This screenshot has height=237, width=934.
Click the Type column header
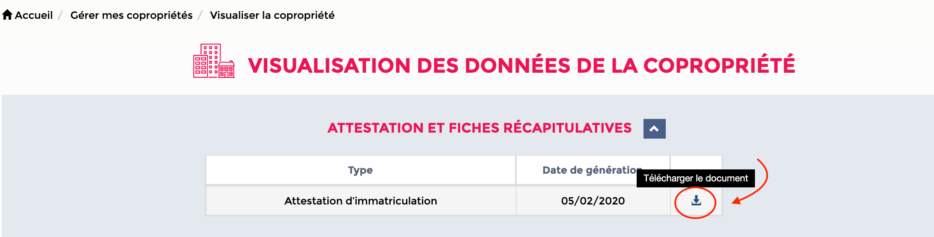[x=360, y=170]
